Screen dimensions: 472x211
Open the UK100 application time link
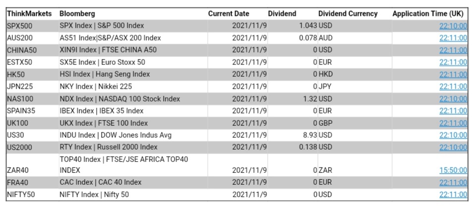(453, 123)
